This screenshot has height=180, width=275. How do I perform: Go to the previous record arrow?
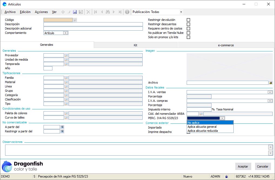point(102,12)
